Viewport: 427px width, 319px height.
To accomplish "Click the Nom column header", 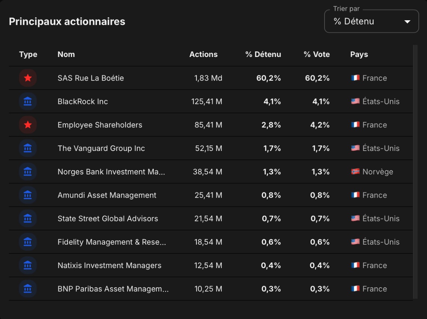I will click(x=66, y=54).
